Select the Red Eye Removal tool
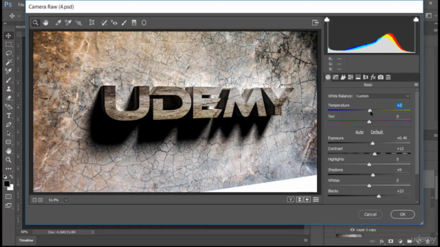 coord(114,23)
